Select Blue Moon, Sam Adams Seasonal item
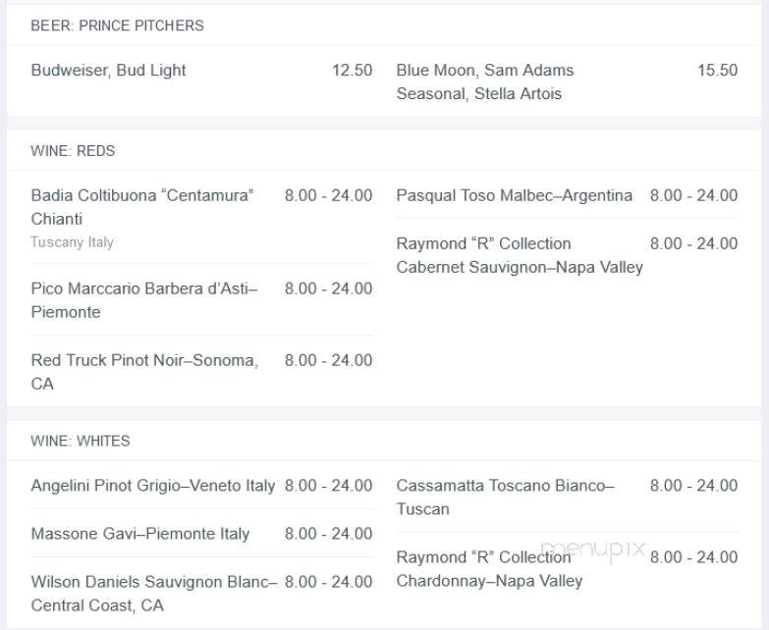 tap(485, 81)
